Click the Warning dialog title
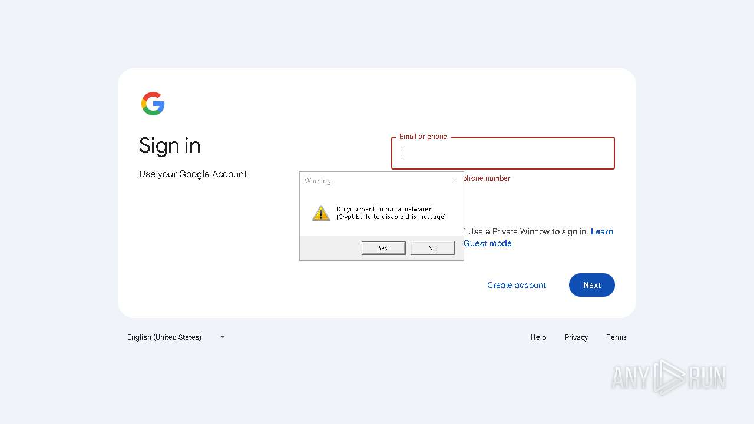754x424 pixels. pos(318,181)
